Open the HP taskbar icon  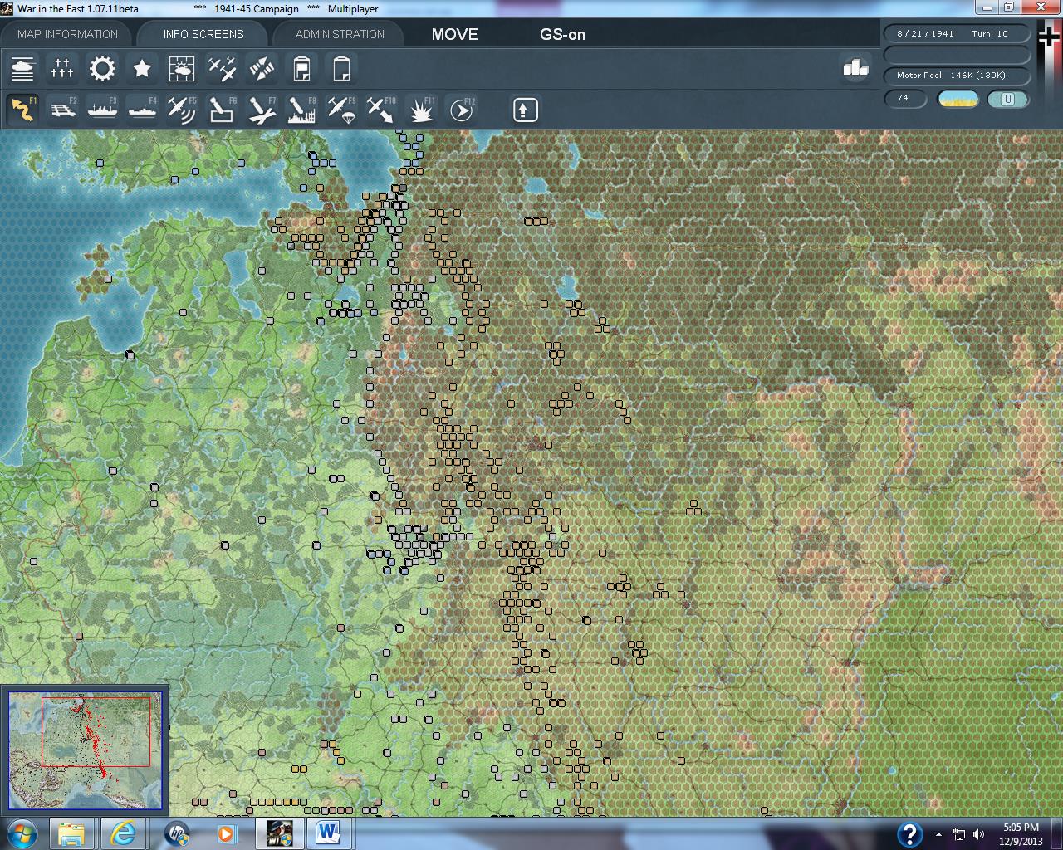click(x=177, y=833)
